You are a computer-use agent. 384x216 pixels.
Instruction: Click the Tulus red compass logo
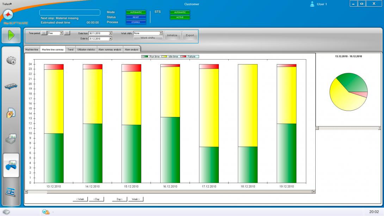pos(8,15)
